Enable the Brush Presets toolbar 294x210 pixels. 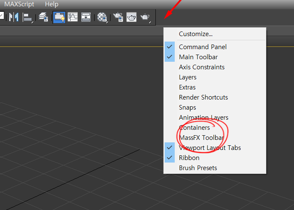point(215,168)
